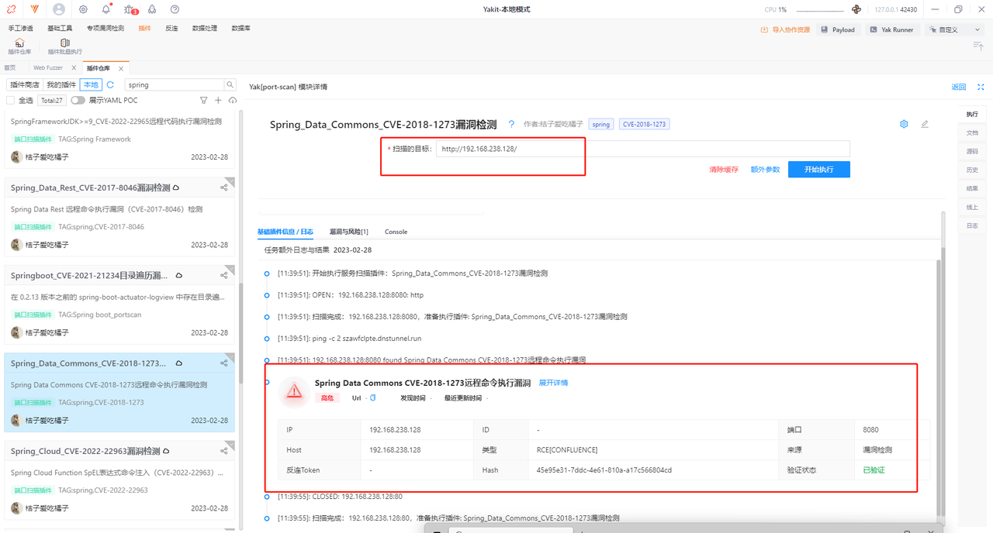This screenshot has width=993, height=533.
Task: Add a new plugin with plus icon
Action: tap(219, 100)
